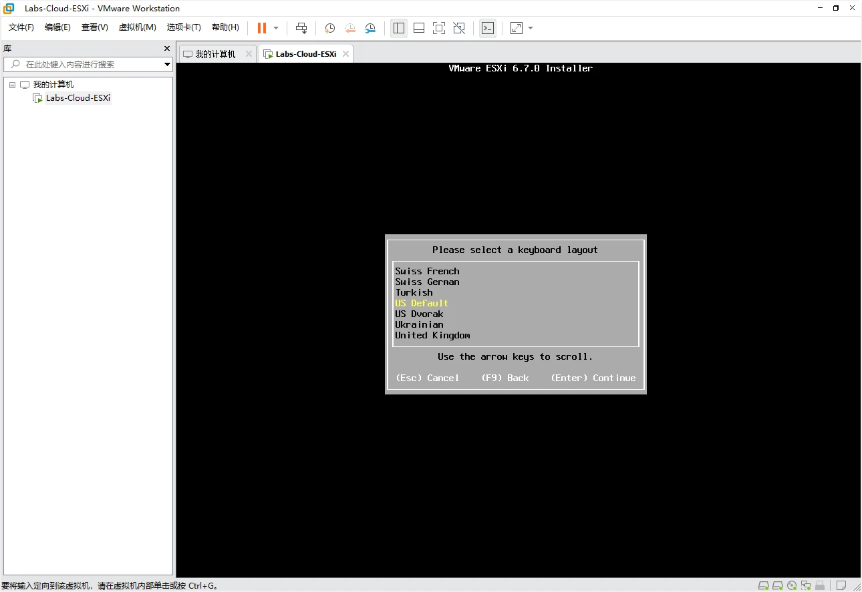862x592 pixels.
Task: Select Labs-Cloud-ESXi in the library tree
Action: pyautogui.click(x=78, y=98)
